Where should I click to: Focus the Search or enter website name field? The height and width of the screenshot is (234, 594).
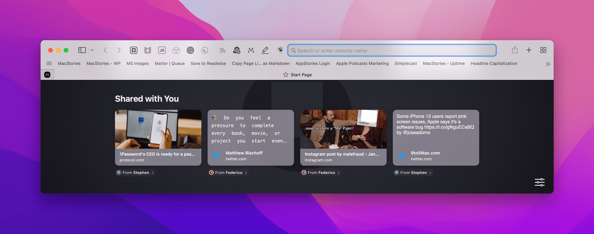[x=392, y=50]
